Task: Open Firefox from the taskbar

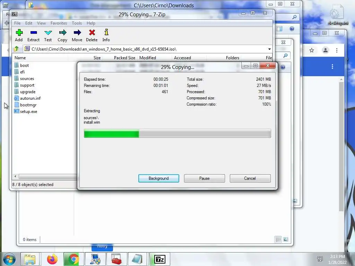Action: click(x=52, y=259)
